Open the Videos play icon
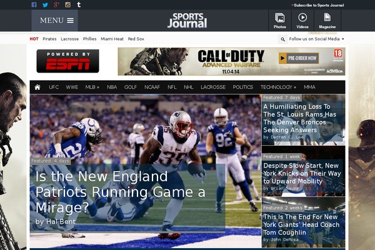Screen dimensions: 375x250 coord(302,21)
